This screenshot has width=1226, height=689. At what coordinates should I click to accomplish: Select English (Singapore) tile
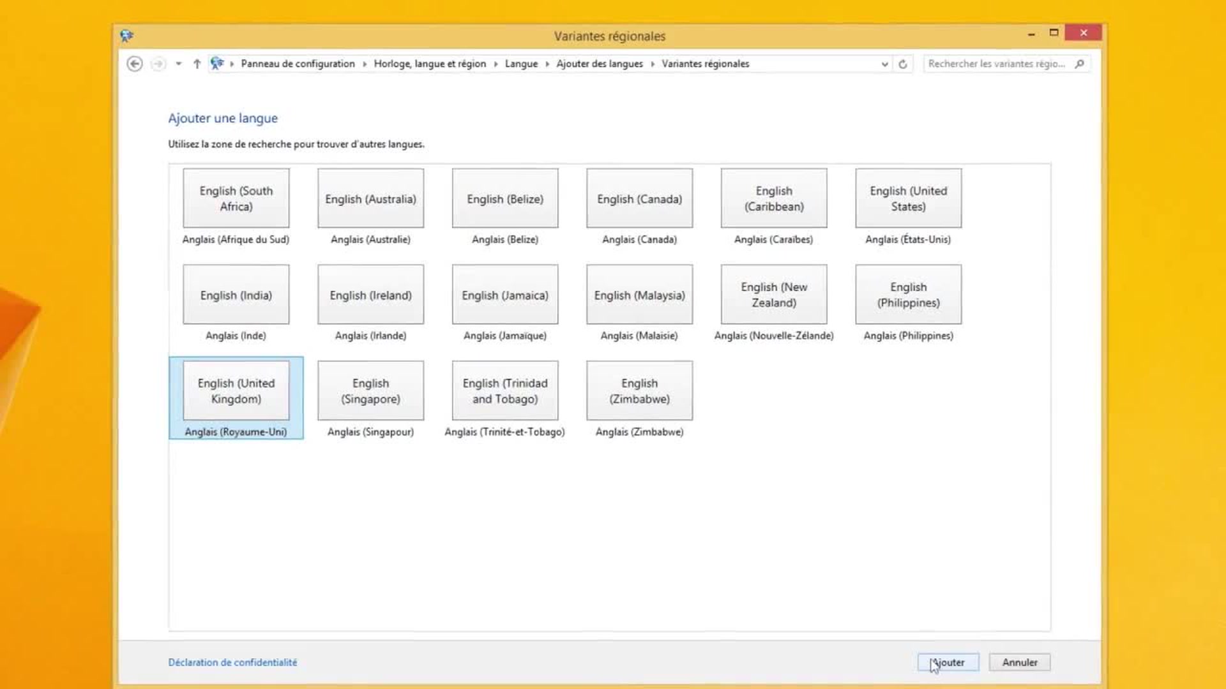(370, 390)
